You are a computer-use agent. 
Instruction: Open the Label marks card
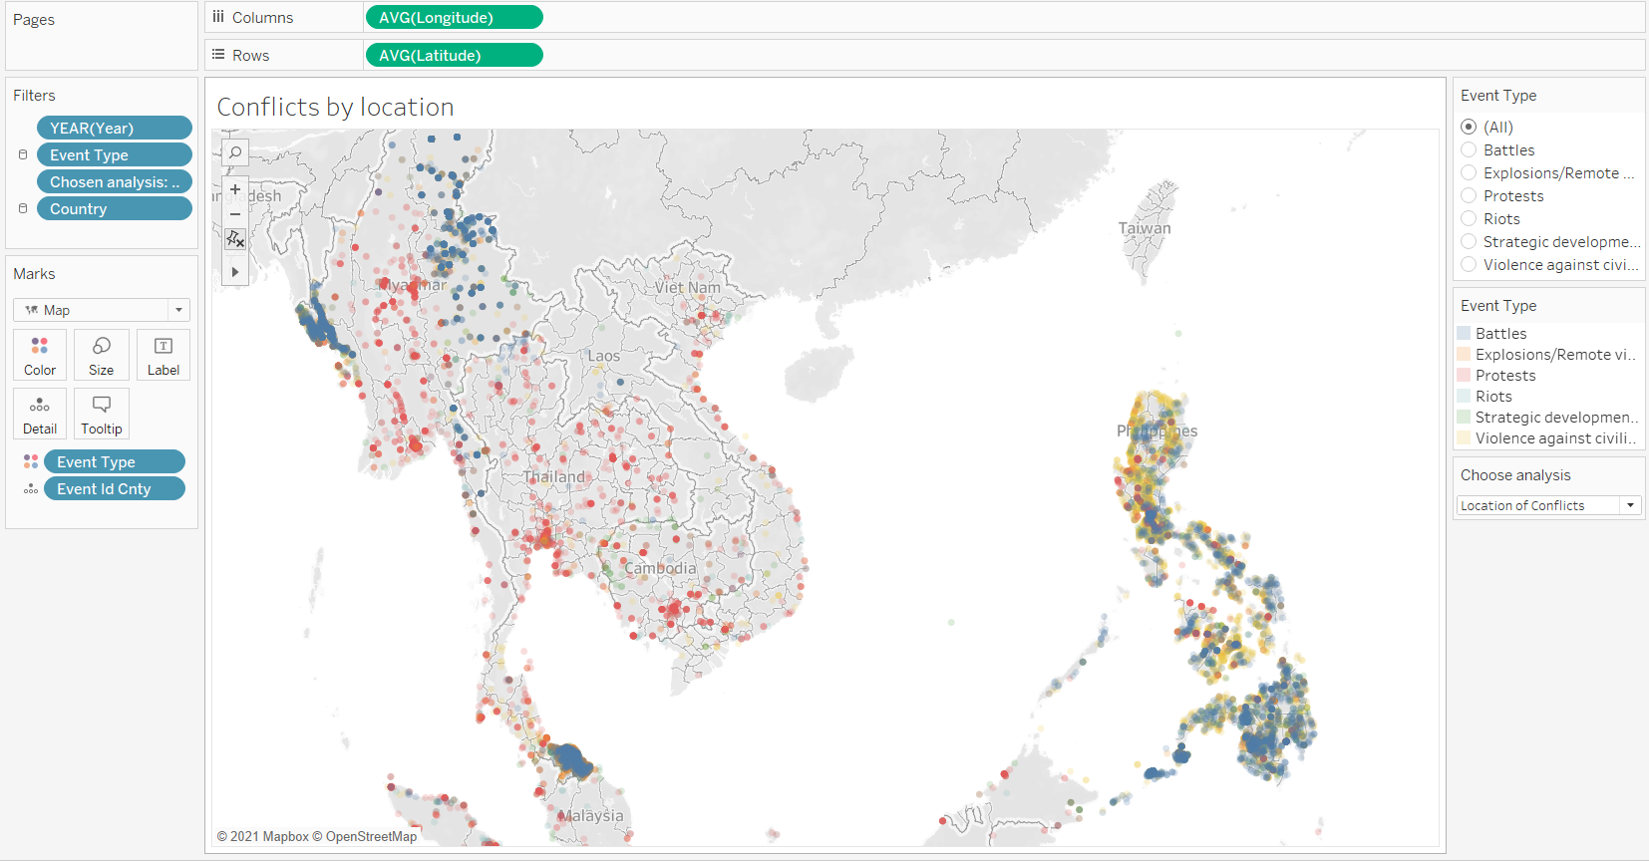click(x=163, y=355)
